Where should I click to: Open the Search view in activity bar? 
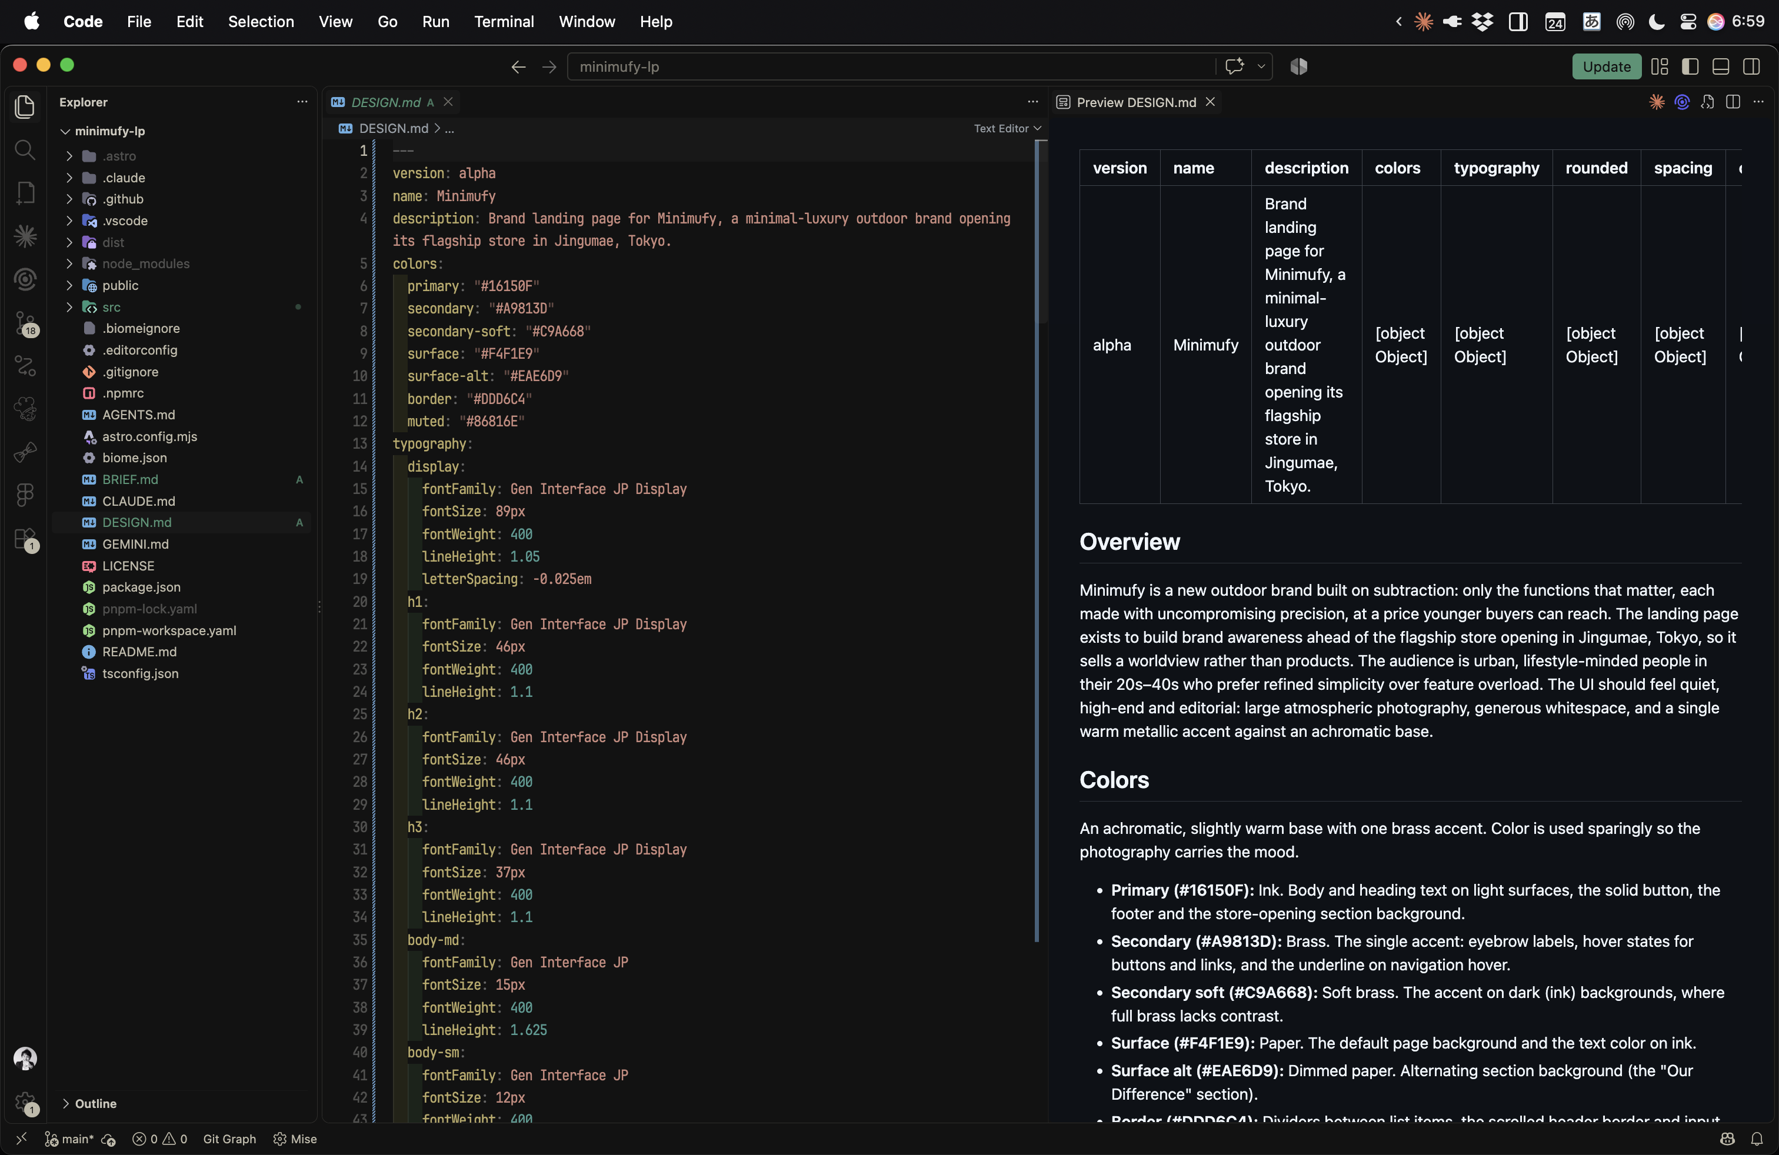coord(25,150)
